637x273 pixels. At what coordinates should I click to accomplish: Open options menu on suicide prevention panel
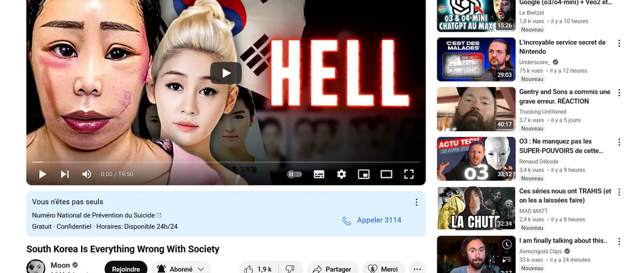pyautogui.click(x=416, y=202)
